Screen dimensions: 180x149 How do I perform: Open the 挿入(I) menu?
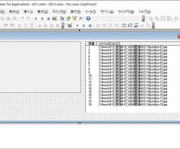point(28,12)
